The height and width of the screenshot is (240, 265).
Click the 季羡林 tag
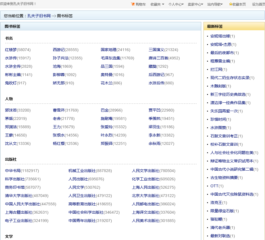tap(154, 118)
